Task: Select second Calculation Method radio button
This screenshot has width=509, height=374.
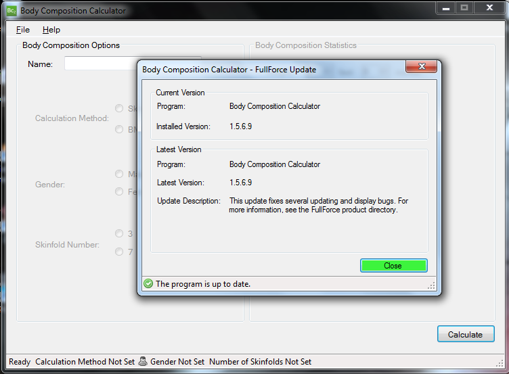Action: click(119, 129)
